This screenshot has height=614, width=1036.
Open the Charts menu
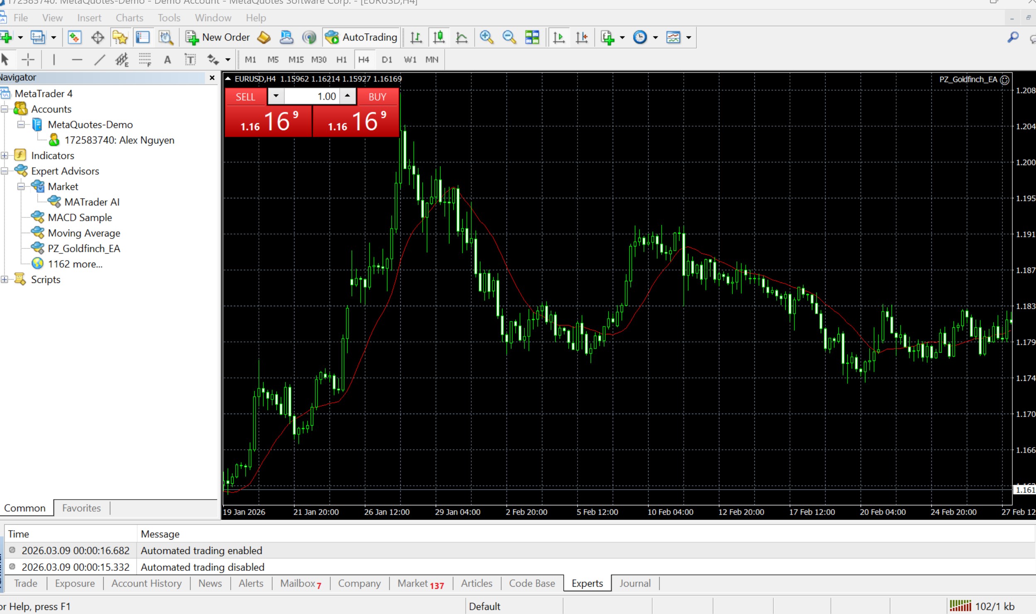pos(129,18)
